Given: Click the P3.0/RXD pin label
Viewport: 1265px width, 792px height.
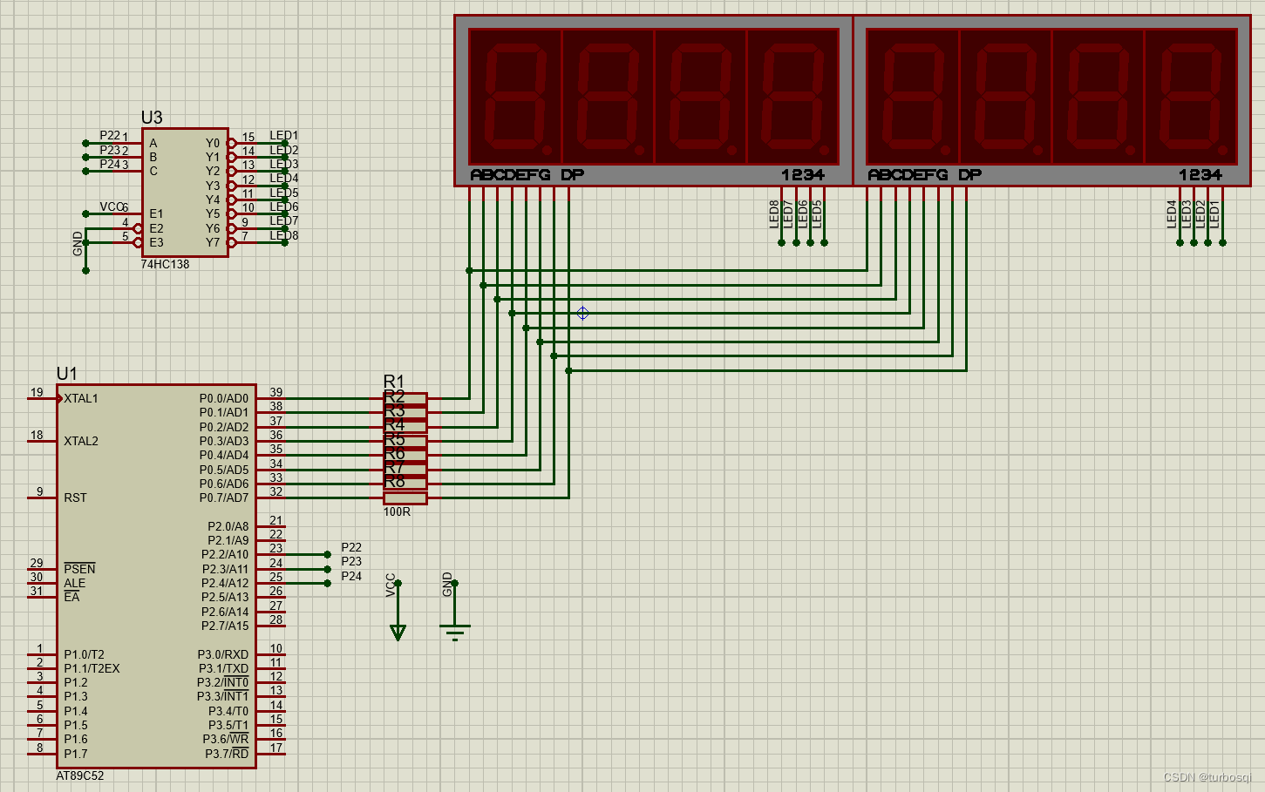Looking at the screenshot, I should coord(223,654).
